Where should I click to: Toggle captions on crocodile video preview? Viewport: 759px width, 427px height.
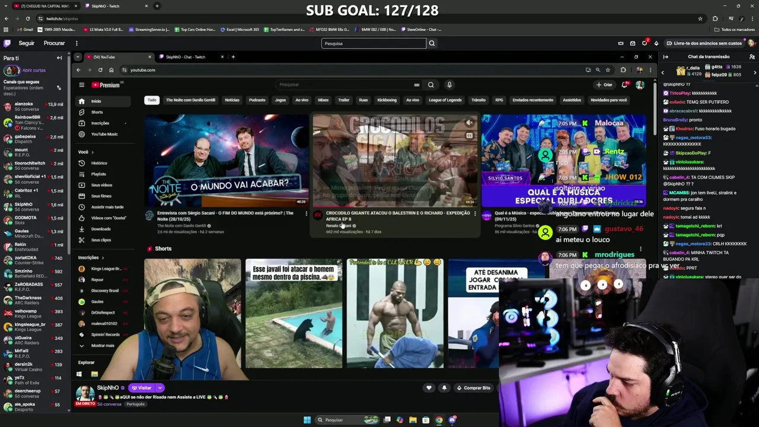click(x=469, y=136)
